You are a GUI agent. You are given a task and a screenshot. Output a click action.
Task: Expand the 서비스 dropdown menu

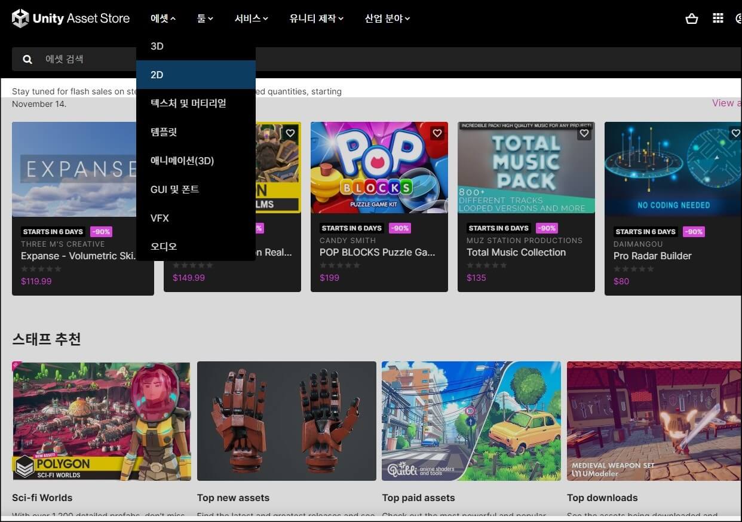(x=251, y=19)
